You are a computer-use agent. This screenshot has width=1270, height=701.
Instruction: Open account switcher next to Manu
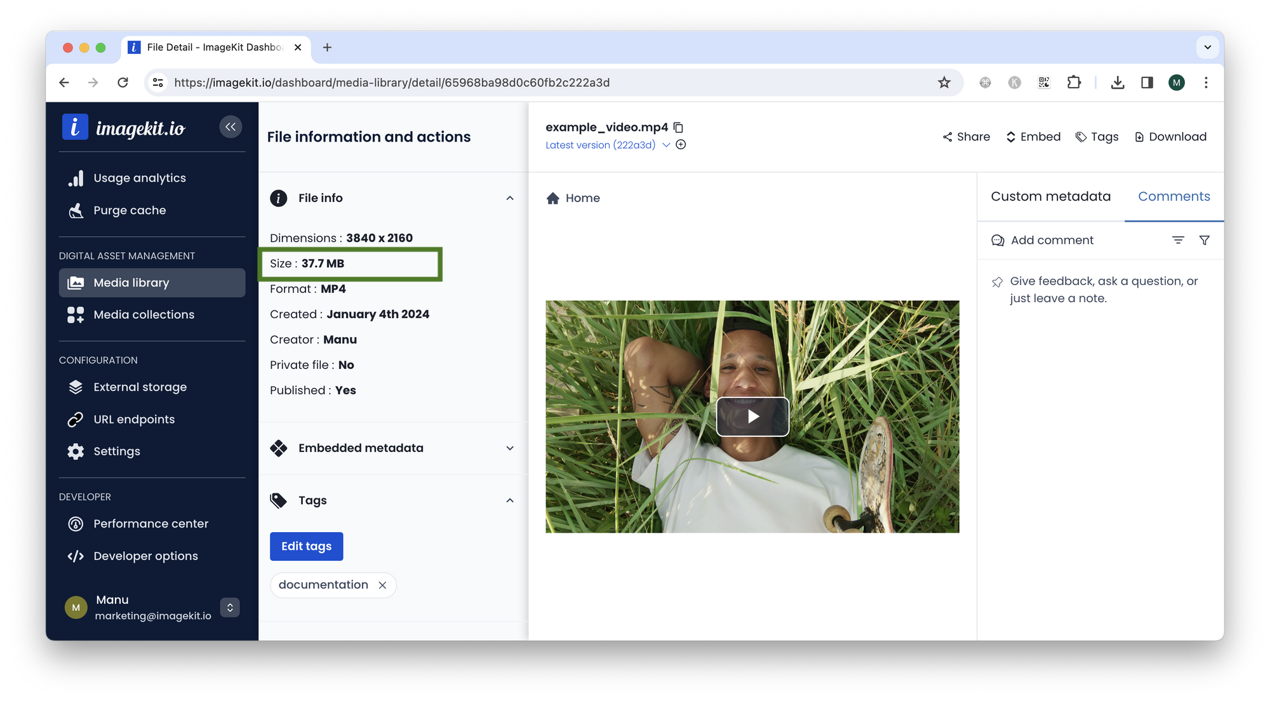pos(230,608)
